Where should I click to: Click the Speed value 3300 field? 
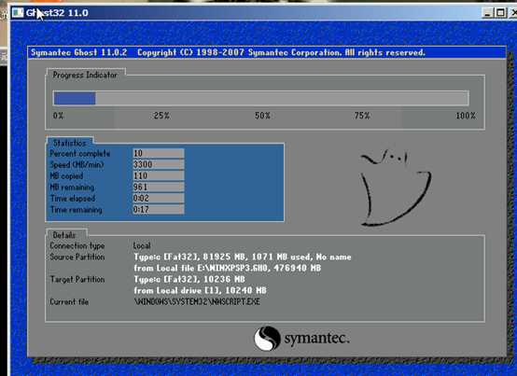coord(159,164)
